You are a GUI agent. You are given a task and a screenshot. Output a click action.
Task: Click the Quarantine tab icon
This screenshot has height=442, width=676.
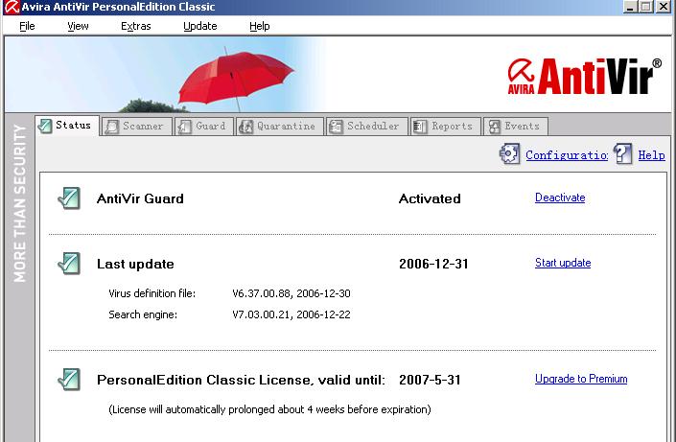246,127
